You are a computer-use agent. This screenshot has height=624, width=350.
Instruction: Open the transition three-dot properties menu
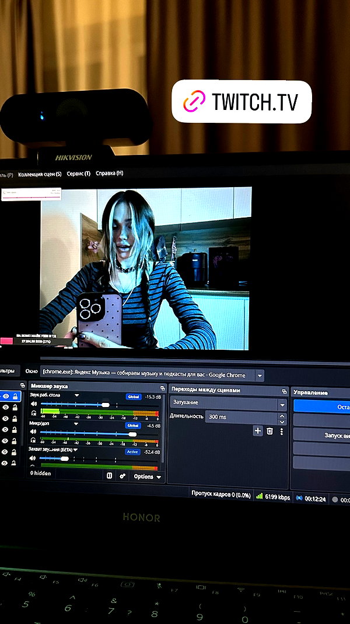pos(282,432)
